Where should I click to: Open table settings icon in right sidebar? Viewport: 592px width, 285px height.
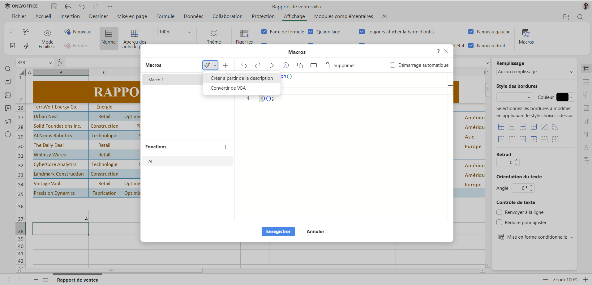pos(586,82)
